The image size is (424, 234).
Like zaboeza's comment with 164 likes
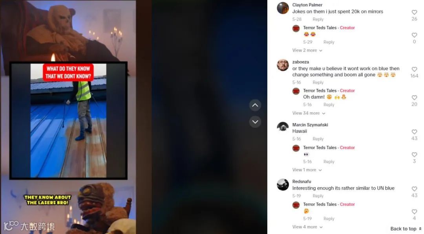pos(414,69)
